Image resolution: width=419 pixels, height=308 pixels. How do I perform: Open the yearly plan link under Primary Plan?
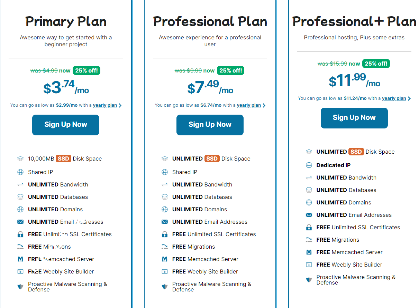pos(105,105)
